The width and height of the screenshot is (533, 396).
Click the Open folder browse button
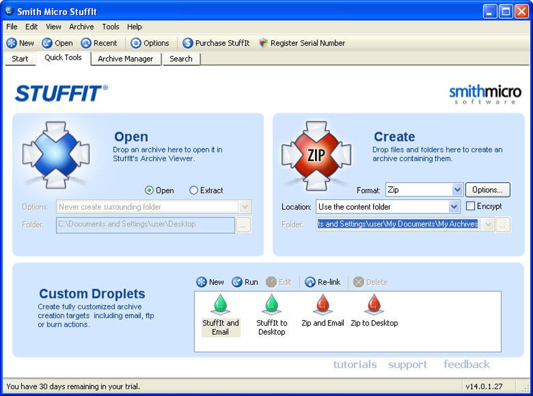coord(244,225)
